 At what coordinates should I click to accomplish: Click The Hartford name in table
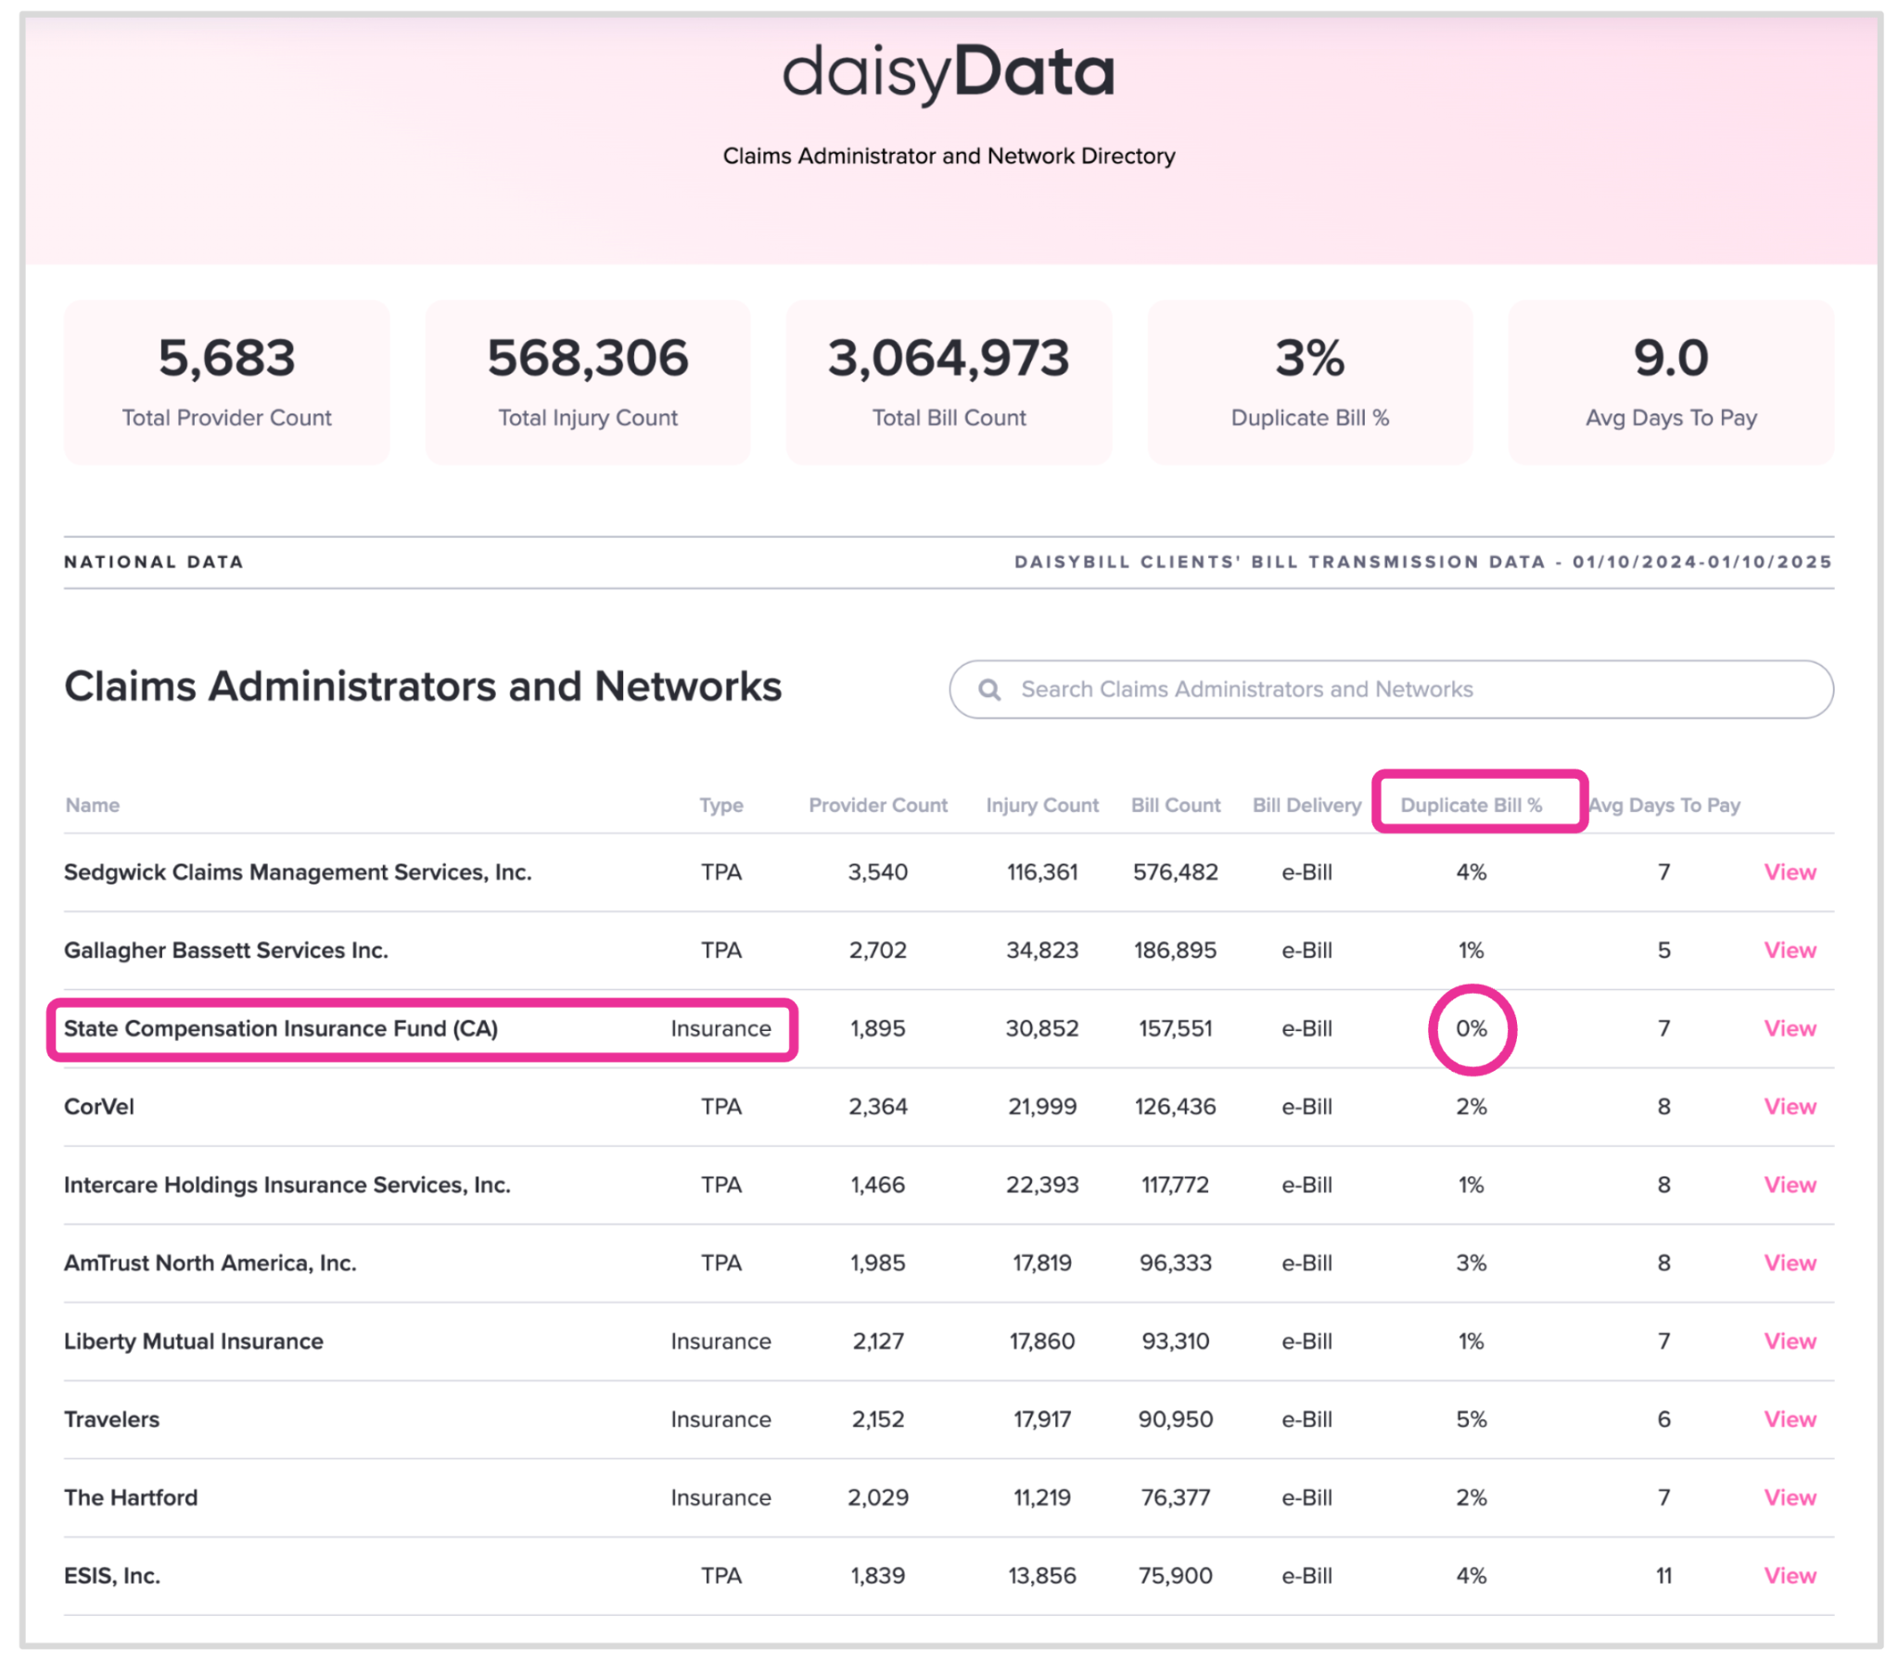[130, 1497]
